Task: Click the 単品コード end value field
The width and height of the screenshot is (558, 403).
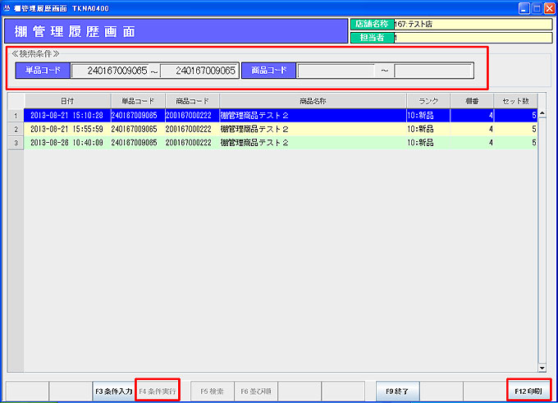Action: 199,71
